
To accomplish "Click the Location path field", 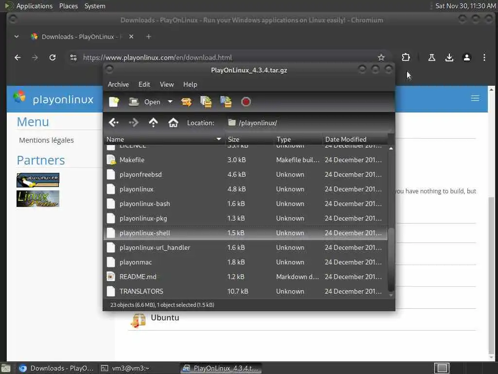I will tap(309, 123).
